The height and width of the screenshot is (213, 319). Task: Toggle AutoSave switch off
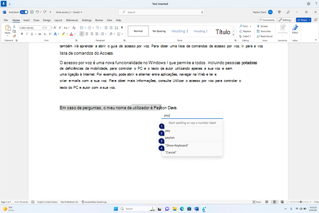[24, 12]
